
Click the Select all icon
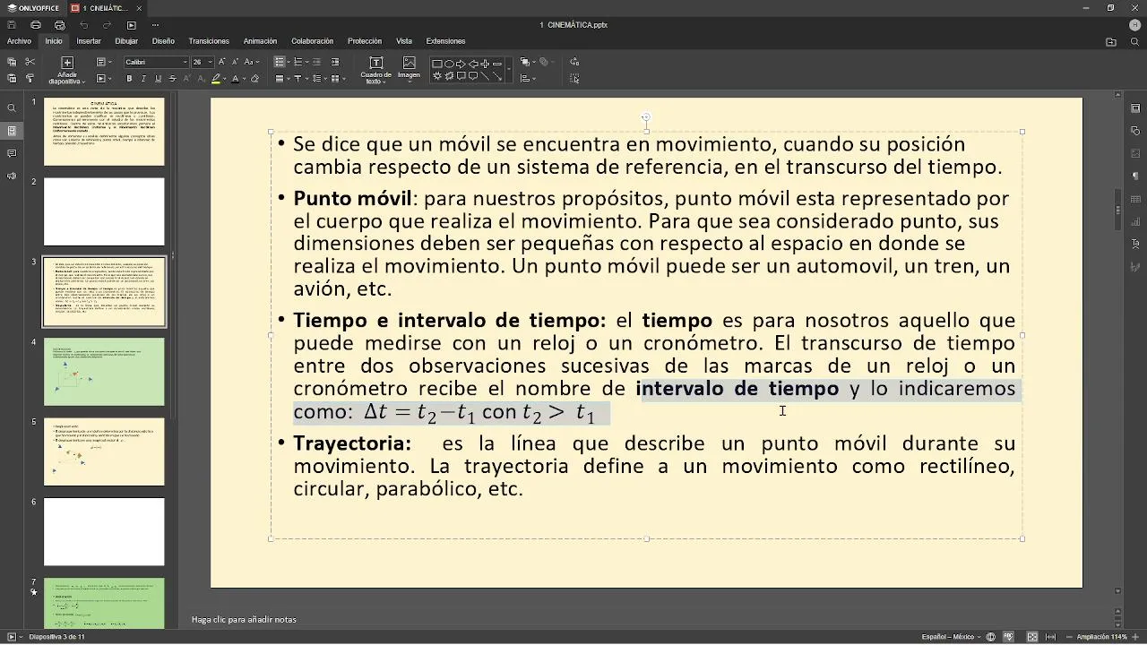[x=574, y=78]
